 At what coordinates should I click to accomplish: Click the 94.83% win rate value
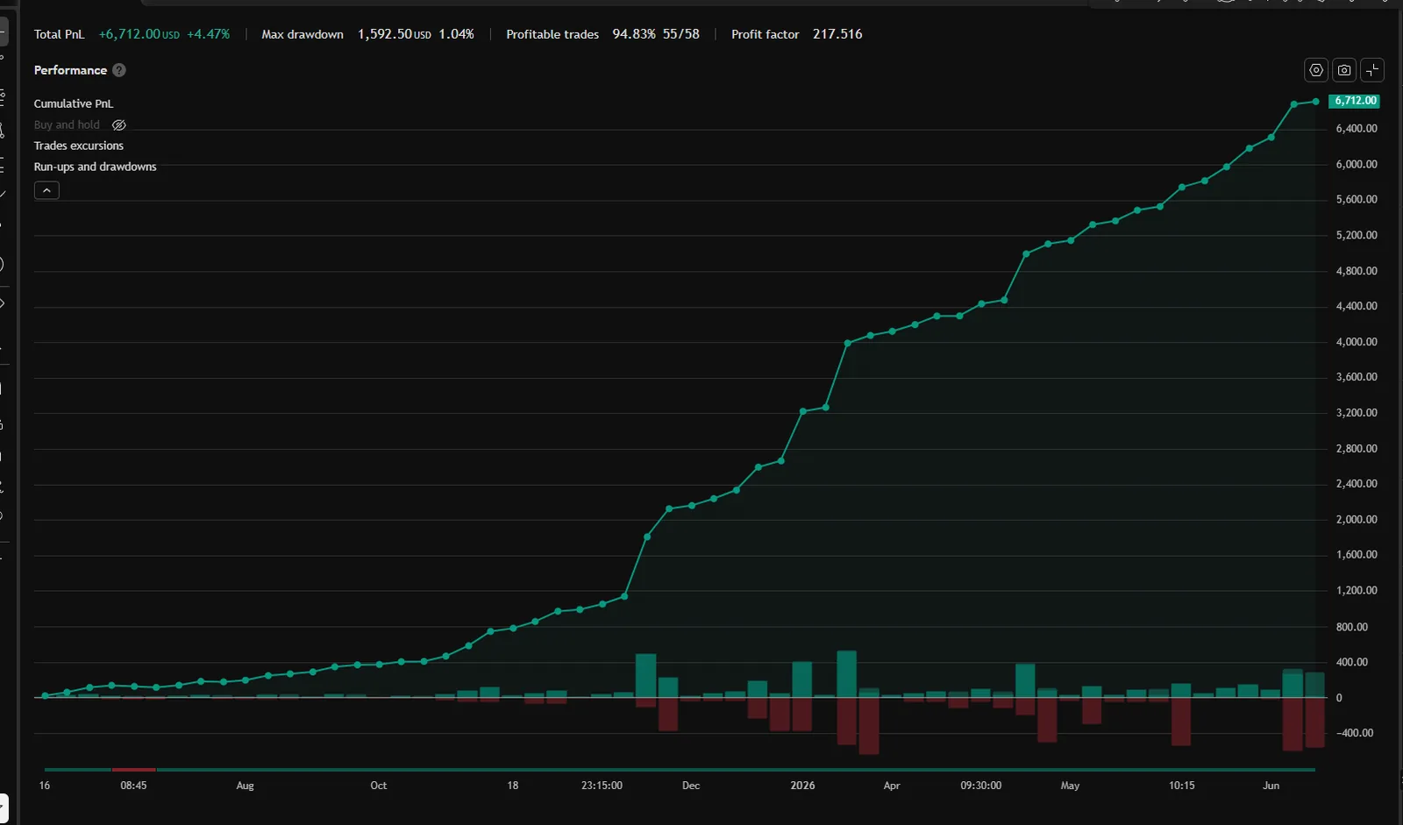(x=634, y=34)
